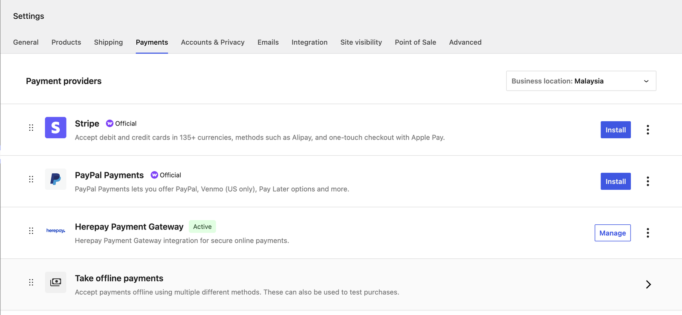This screenshot has width=682, height=315.
Task: Click the Herepay Payment Gateway title
Action: [x=129, y=226]
